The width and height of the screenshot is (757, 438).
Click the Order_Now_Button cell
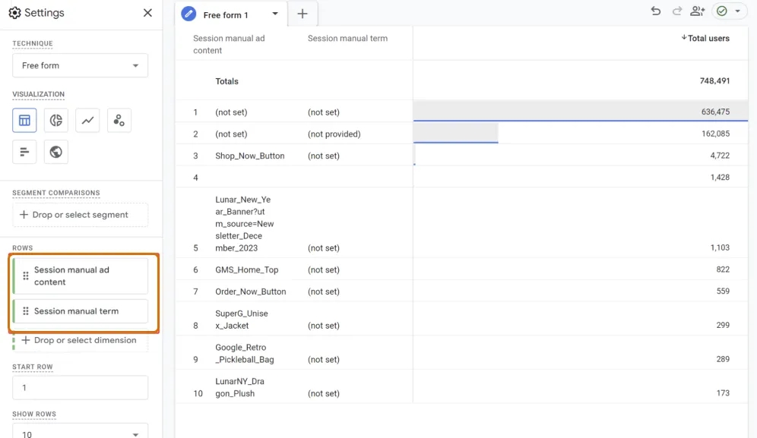pos(251,291)
